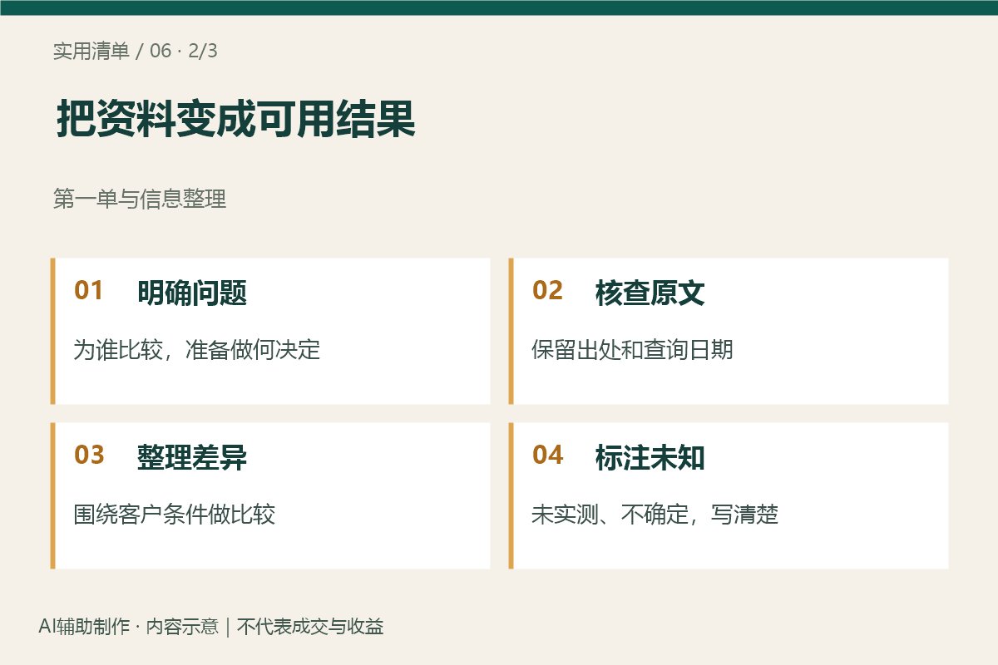
Task: Click the number 04 in fourth card
Action: point(547,456)
